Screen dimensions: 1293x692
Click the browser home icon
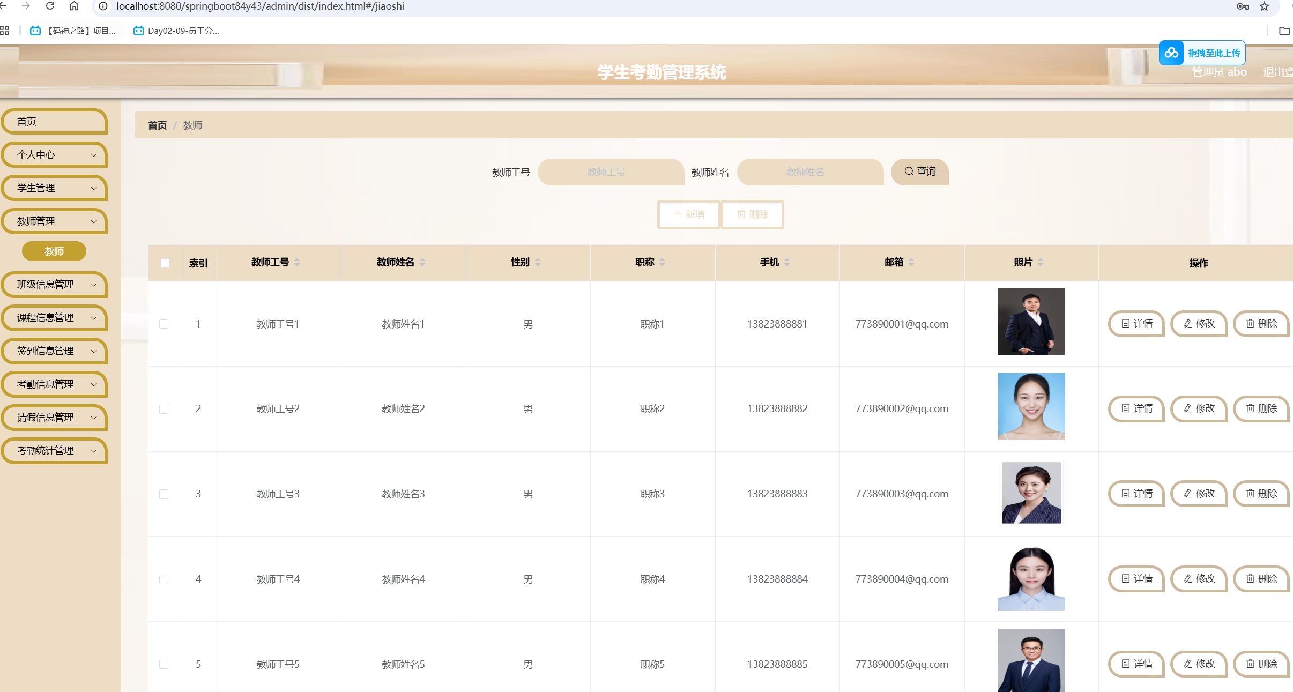[74, 6]
